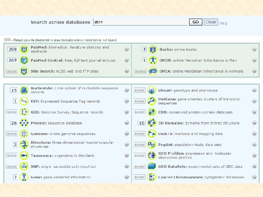Open the OMIA database icon
Viewport: 263px width, 197px height.
tap(153, 71)
